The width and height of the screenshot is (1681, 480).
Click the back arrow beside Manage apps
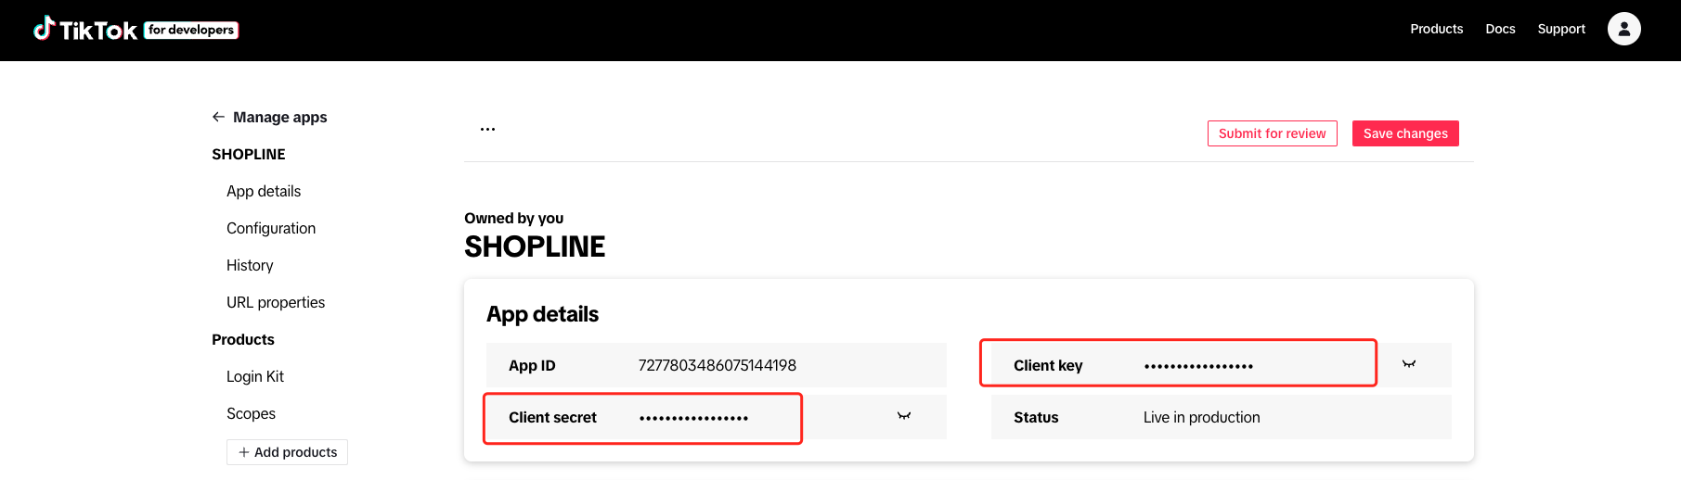coord(218,117)
